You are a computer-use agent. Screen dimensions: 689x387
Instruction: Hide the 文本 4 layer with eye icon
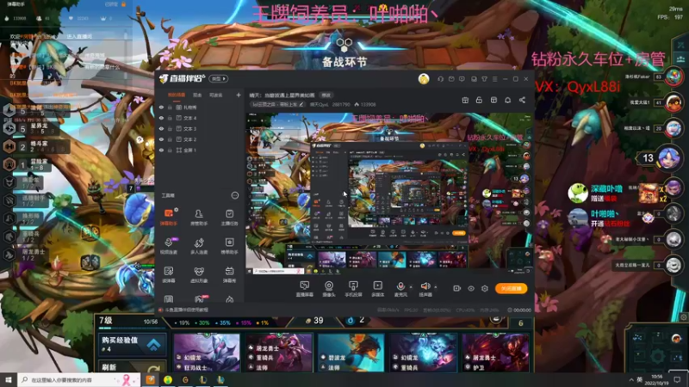click(161, 118)
